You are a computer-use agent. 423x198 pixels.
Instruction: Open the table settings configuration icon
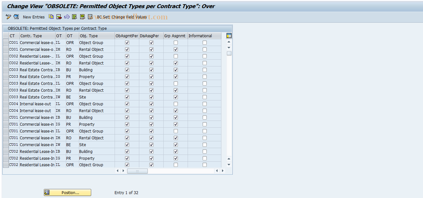(229, 36)
